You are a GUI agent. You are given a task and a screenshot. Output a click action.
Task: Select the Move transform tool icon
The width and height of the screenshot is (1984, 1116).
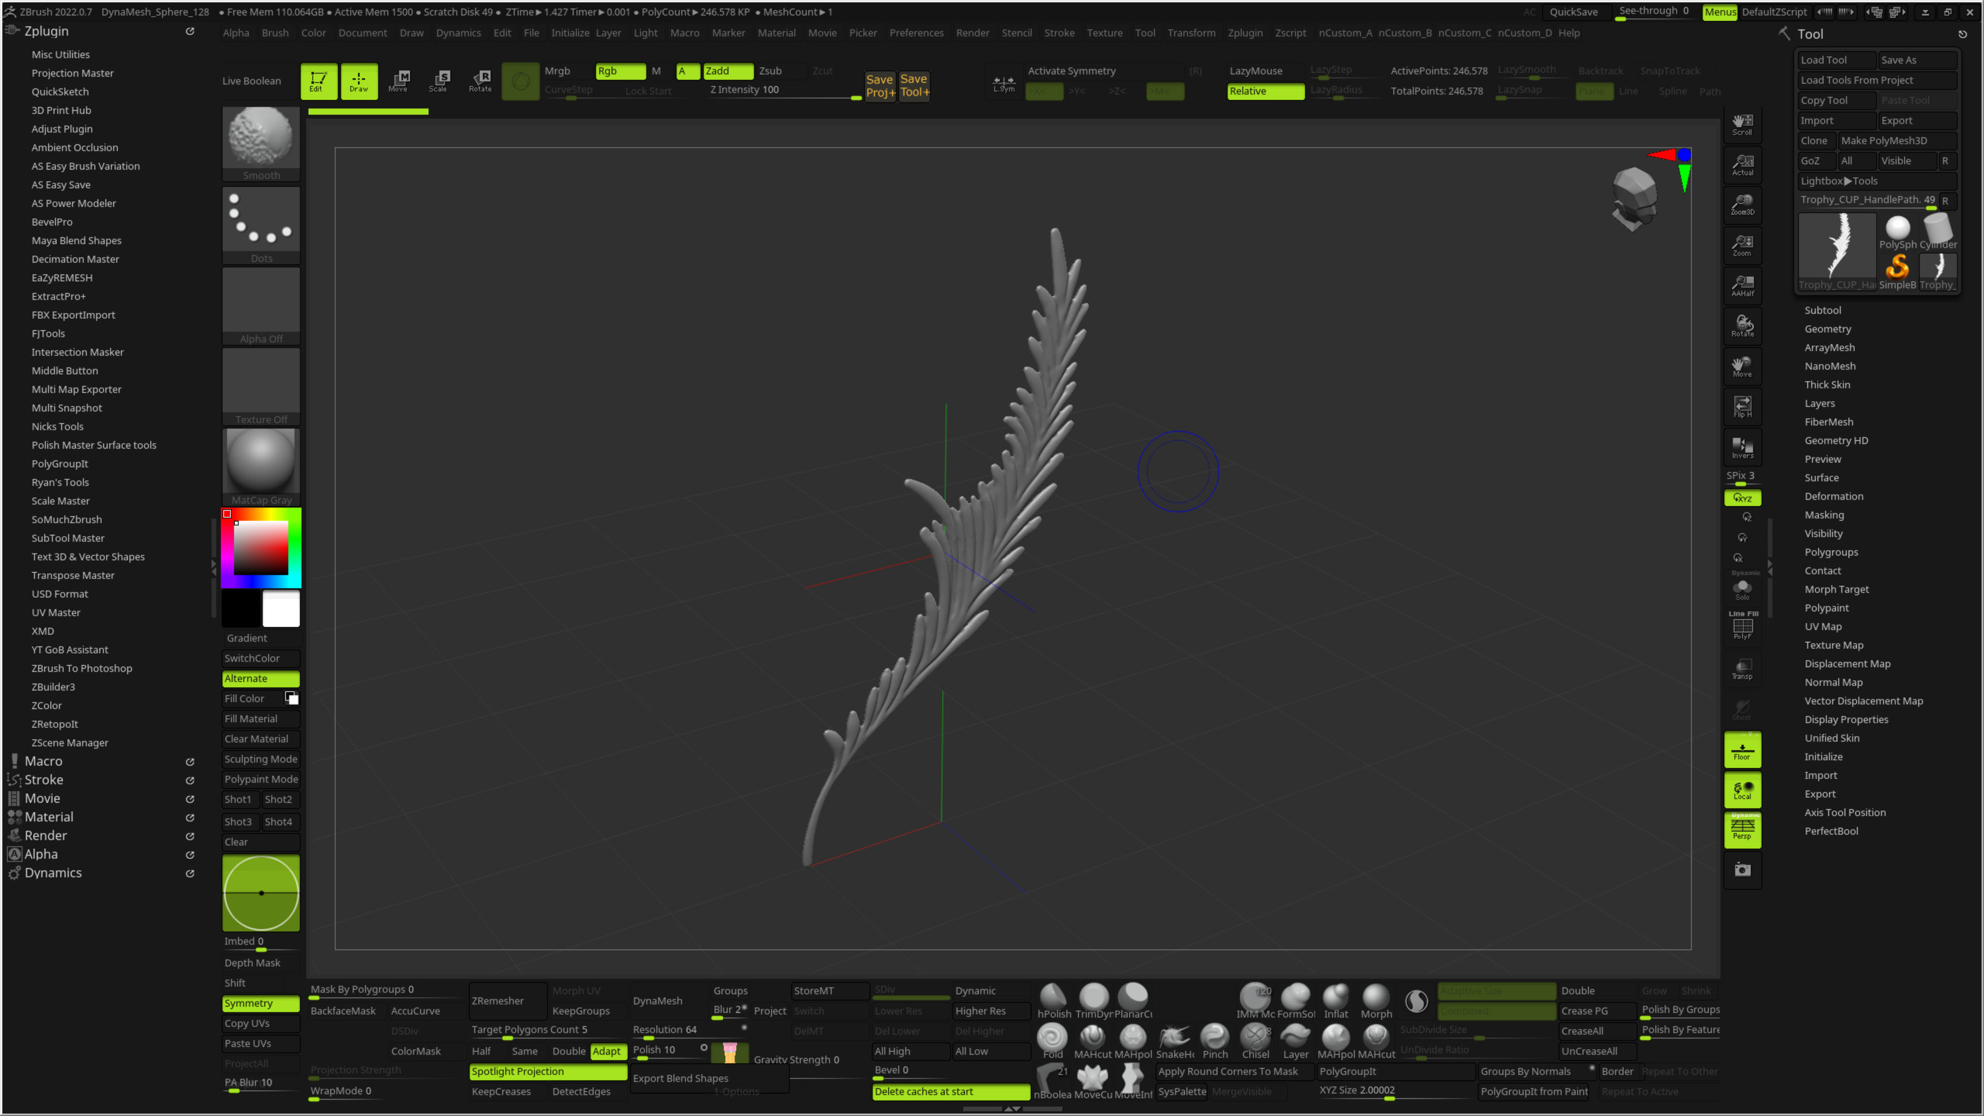pos(398,80)
